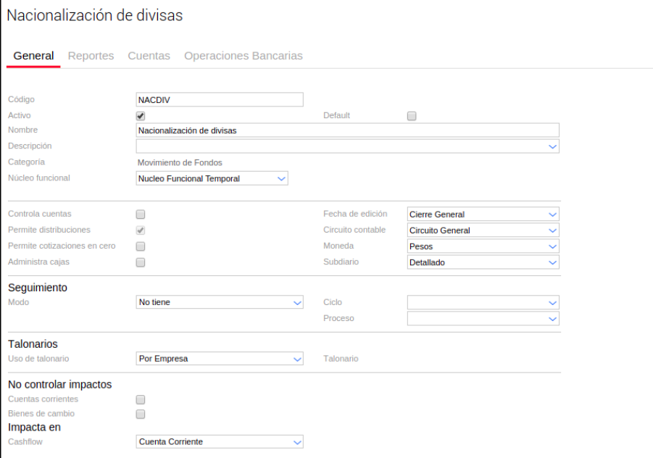Toggle Cuentas corrientes impact checkbox
The image size is (653, 458).
click(x=141, y=399)
